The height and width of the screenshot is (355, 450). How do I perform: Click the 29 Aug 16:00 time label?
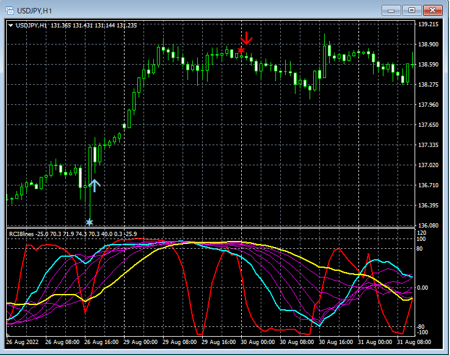click(219, 342)
